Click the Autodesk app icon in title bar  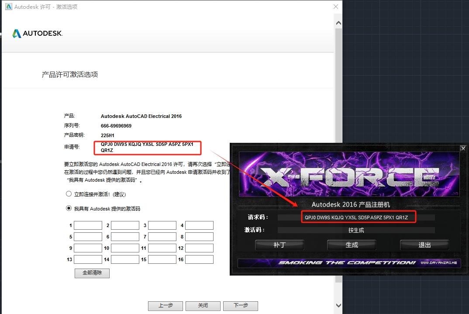coord(8,7)
